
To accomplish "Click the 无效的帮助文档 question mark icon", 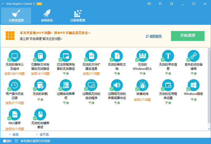I will tap(117, 56).
